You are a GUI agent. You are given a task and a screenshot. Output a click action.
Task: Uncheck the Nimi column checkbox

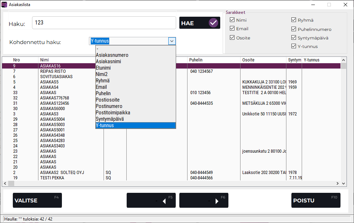[232, 20]
